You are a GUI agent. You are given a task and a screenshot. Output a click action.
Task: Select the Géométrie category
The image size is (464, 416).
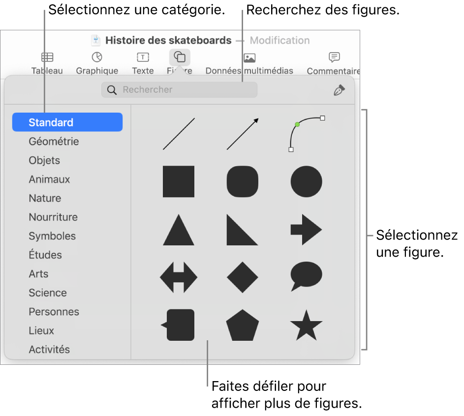coord(54,141)
